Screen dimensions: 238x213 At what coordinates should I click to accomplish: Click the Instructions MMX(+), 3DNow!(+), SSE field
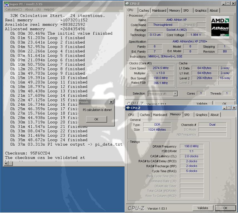tap(190, 57)
